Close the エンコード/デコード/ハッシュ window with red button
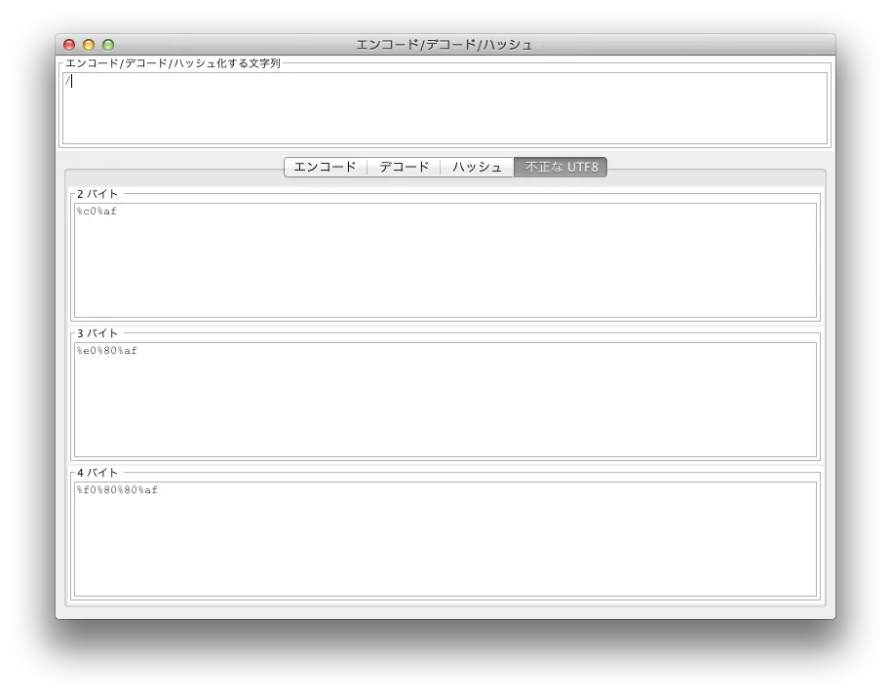The width and height of the screenshot is (891, 696). 69,45
